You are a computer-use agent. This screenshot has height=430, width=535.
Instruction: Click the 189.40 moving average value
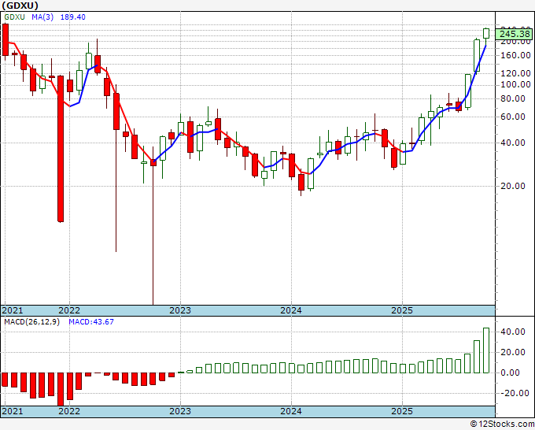click(72, 17)
